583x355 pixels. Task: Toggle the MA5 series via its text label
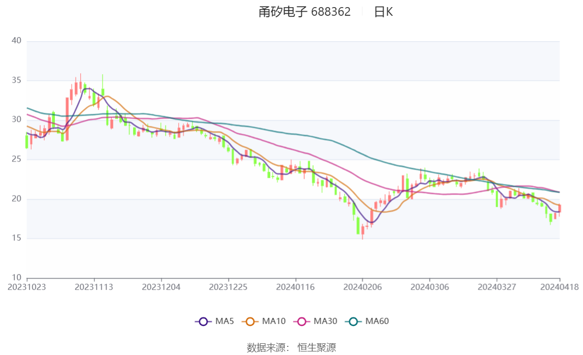tap(224, 321)
